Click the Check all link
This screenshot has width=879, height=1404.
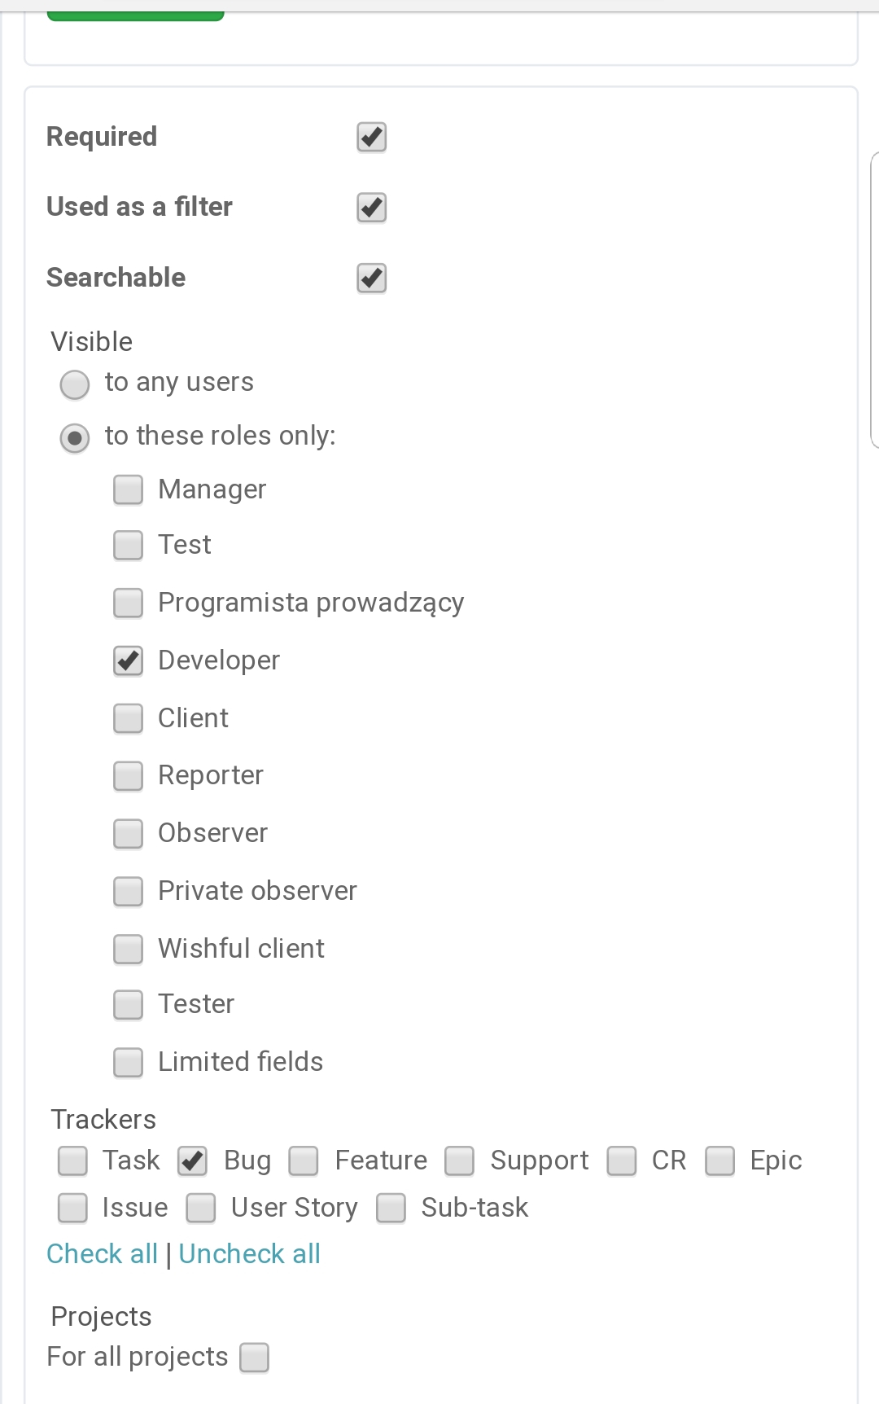pyautogui.click(x=102, y=1254)
